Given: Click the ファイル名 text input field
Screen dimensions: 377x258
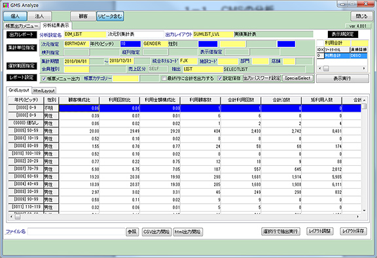Looking at the screenshot, I should tap(76, 232).
